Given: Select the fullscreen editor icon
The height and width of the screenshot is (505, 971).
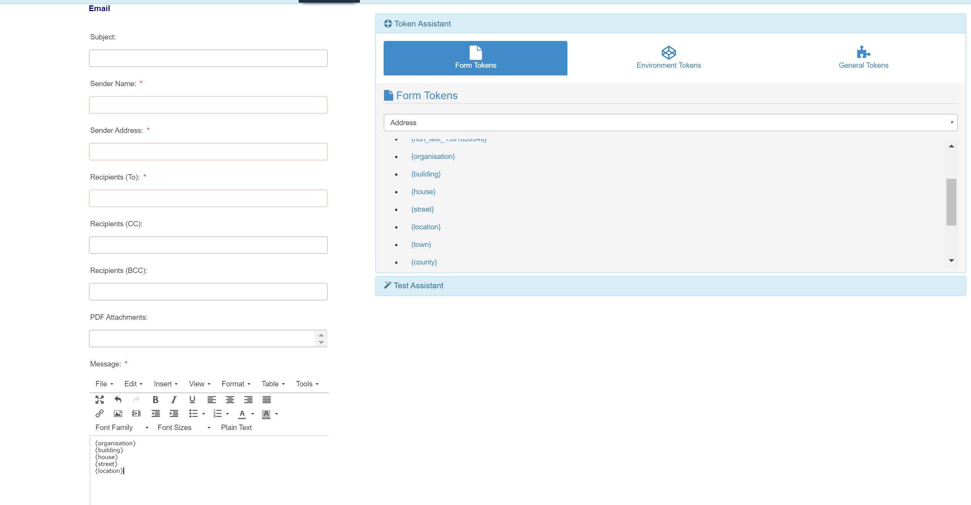Looking at the screenshot, I should pyautogui.click(x=100, y=400).
